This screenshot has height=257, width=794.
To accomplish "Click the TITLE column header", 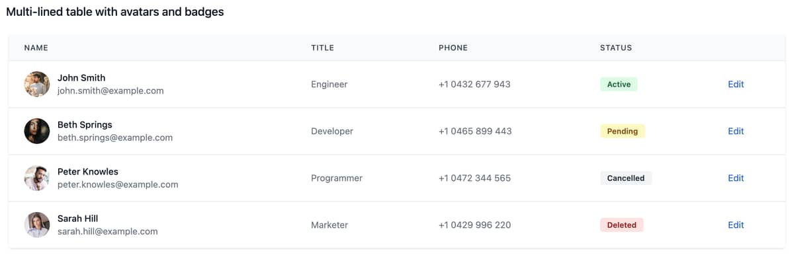I will 322,48.
